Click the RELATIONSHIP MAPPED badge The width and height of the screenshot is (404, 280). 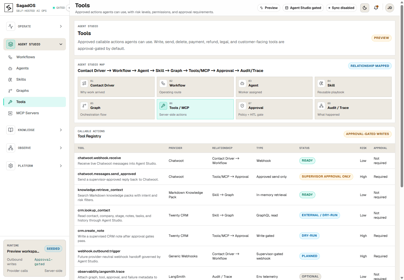[x=370, y=66]
